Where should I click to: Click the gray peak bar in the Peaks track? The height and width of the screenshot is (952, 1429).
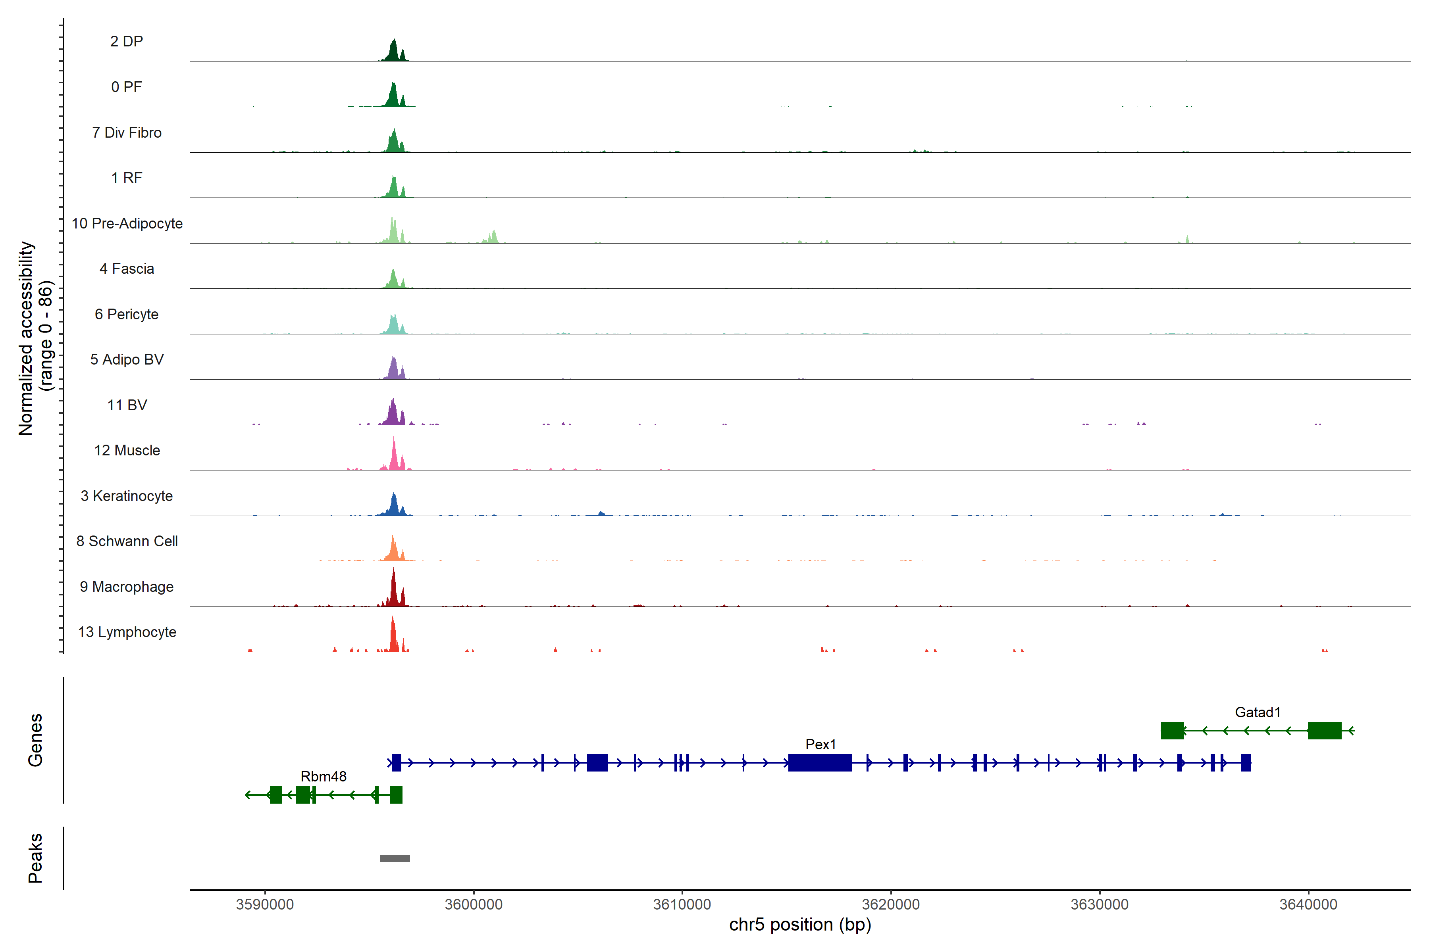tap(394, 858)
